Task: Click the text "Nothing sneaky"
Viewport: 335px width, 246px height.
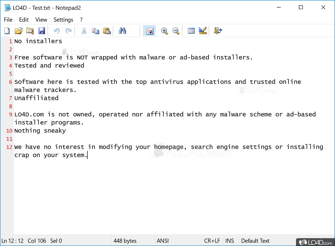Action: click(40, 131)
